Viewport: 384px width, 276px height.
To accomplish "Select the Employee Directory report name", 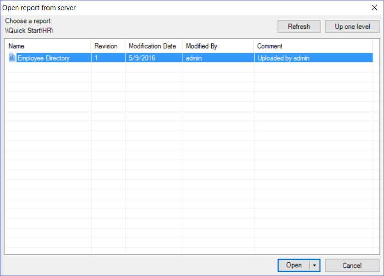I will point(44,58).
